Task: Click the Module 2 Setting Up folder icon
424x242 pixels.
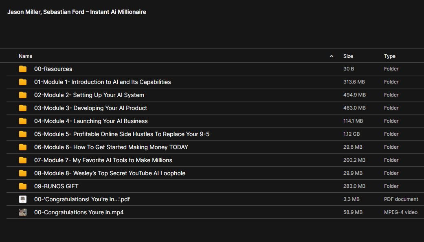Action: point(23,95)
